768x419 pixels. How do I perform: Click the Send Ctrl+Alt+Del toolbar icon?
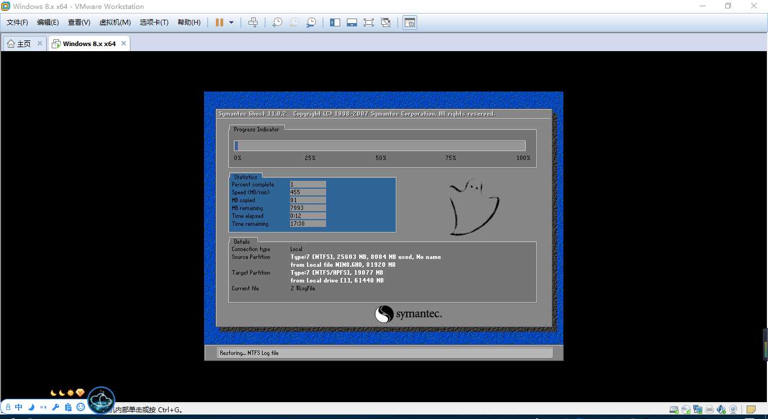[x=253, y=22]
